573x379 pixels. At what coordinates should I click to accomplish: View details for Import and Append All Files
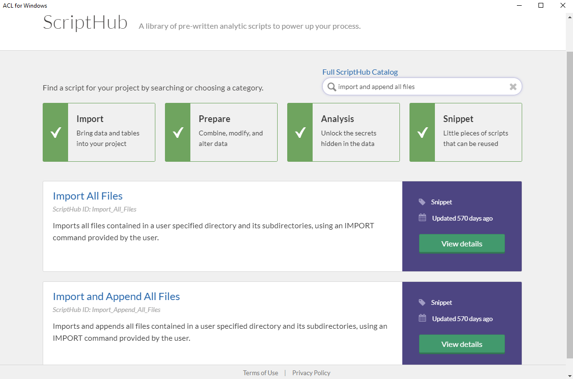[x=461, y=344]
